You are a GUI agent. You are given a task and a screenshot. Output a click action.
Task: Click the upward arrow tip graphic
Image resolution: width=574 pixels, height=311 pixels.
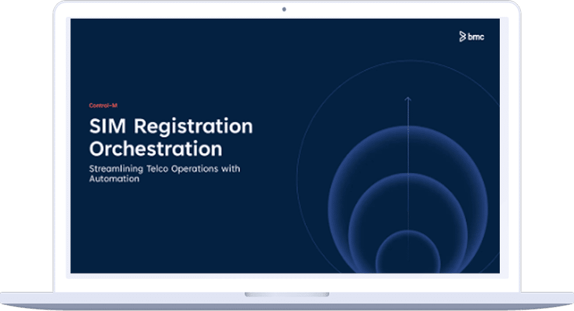(408, 99)
